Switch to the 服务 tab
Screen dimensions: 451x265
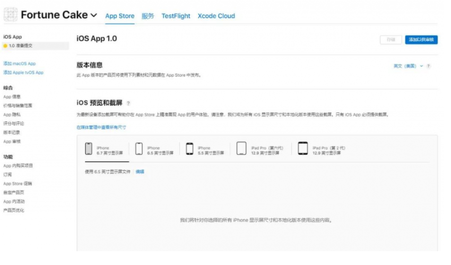148,16
